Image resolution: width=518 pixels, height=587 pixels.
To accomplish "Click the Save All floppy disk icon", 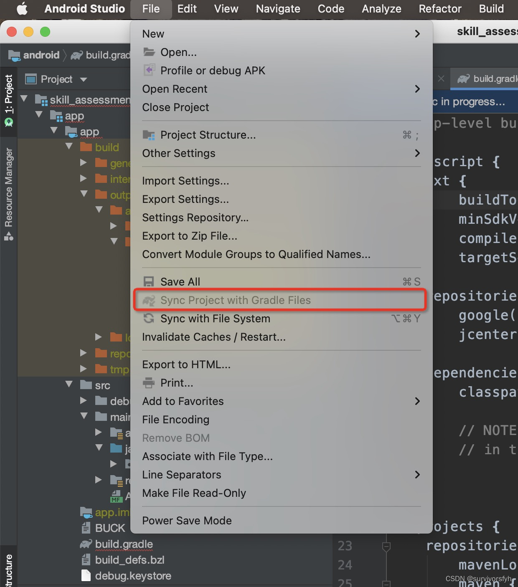I will tap(149, 282).
